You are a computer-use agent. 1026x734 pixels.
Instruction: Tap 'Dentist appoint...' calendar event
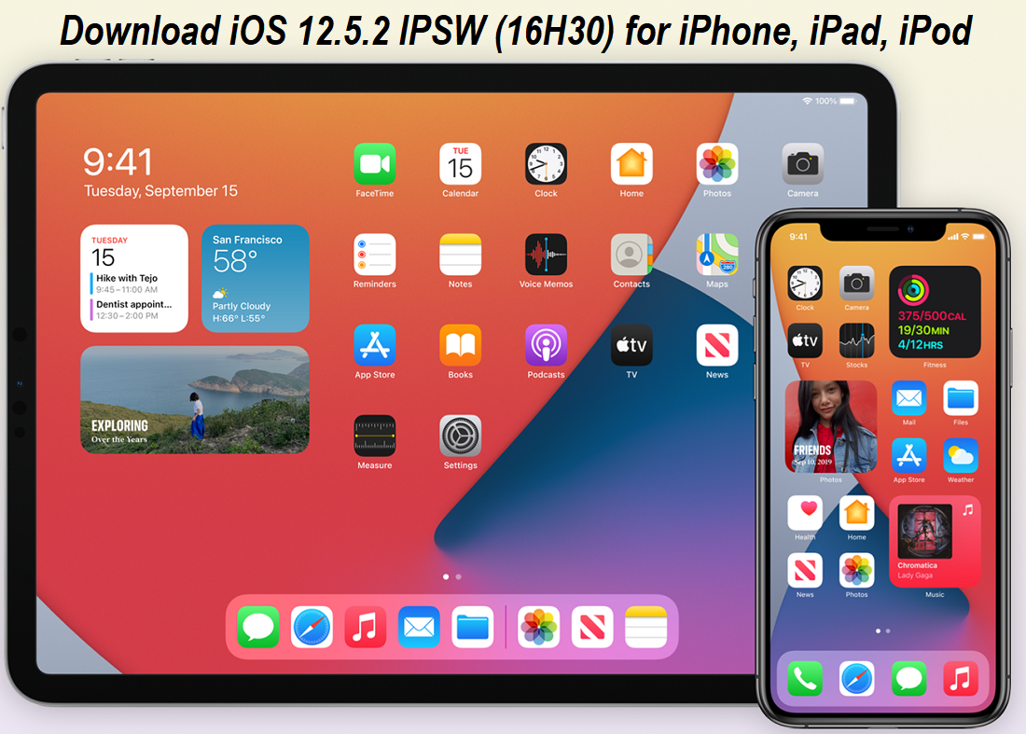(x=133, y=310)
